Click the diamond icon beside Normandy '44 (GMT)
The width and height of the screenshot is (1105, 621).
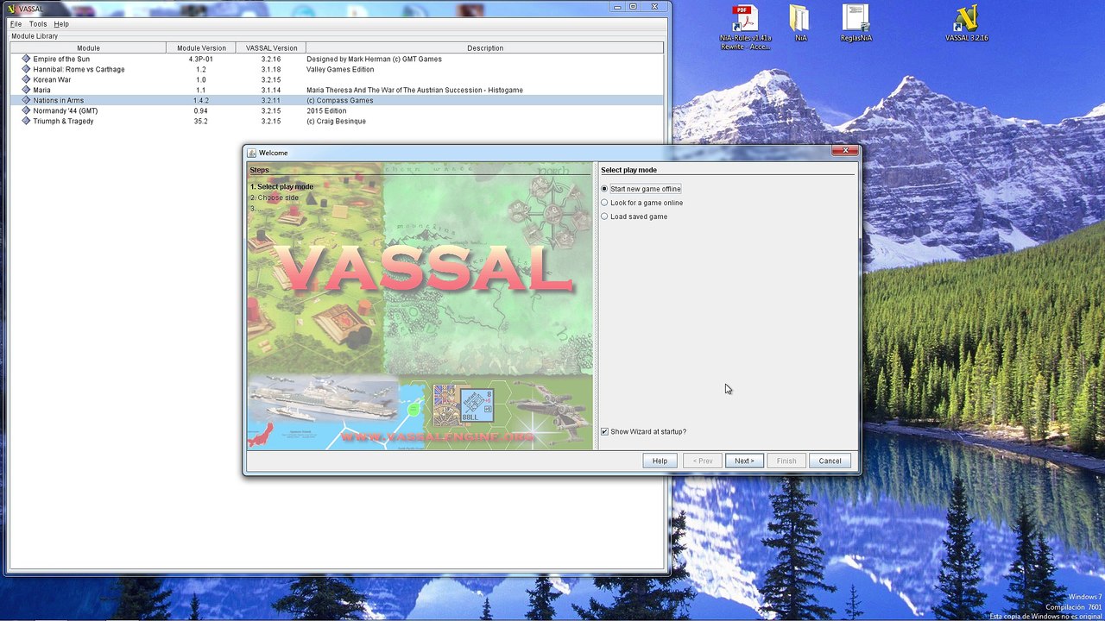click(x=26, y=110)
